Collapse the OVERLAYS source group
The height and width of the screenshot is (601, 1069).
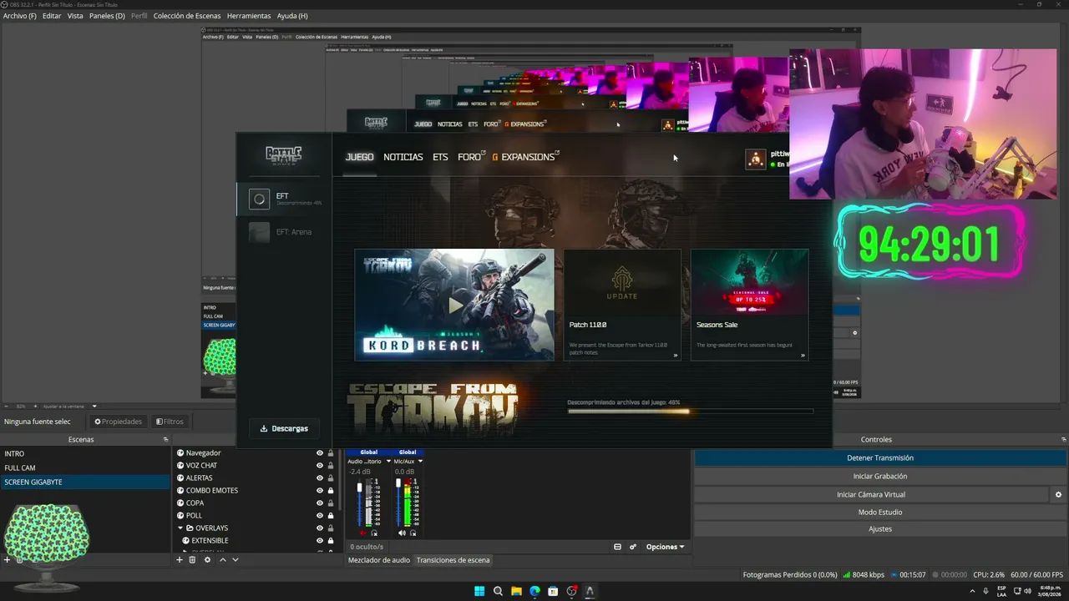coord(180,528)
